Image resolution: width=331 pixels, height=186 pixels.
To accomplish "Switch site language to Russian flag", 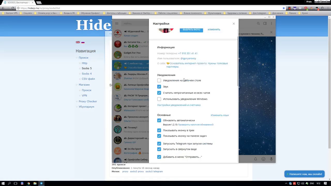I will click(x=83, y=42).
